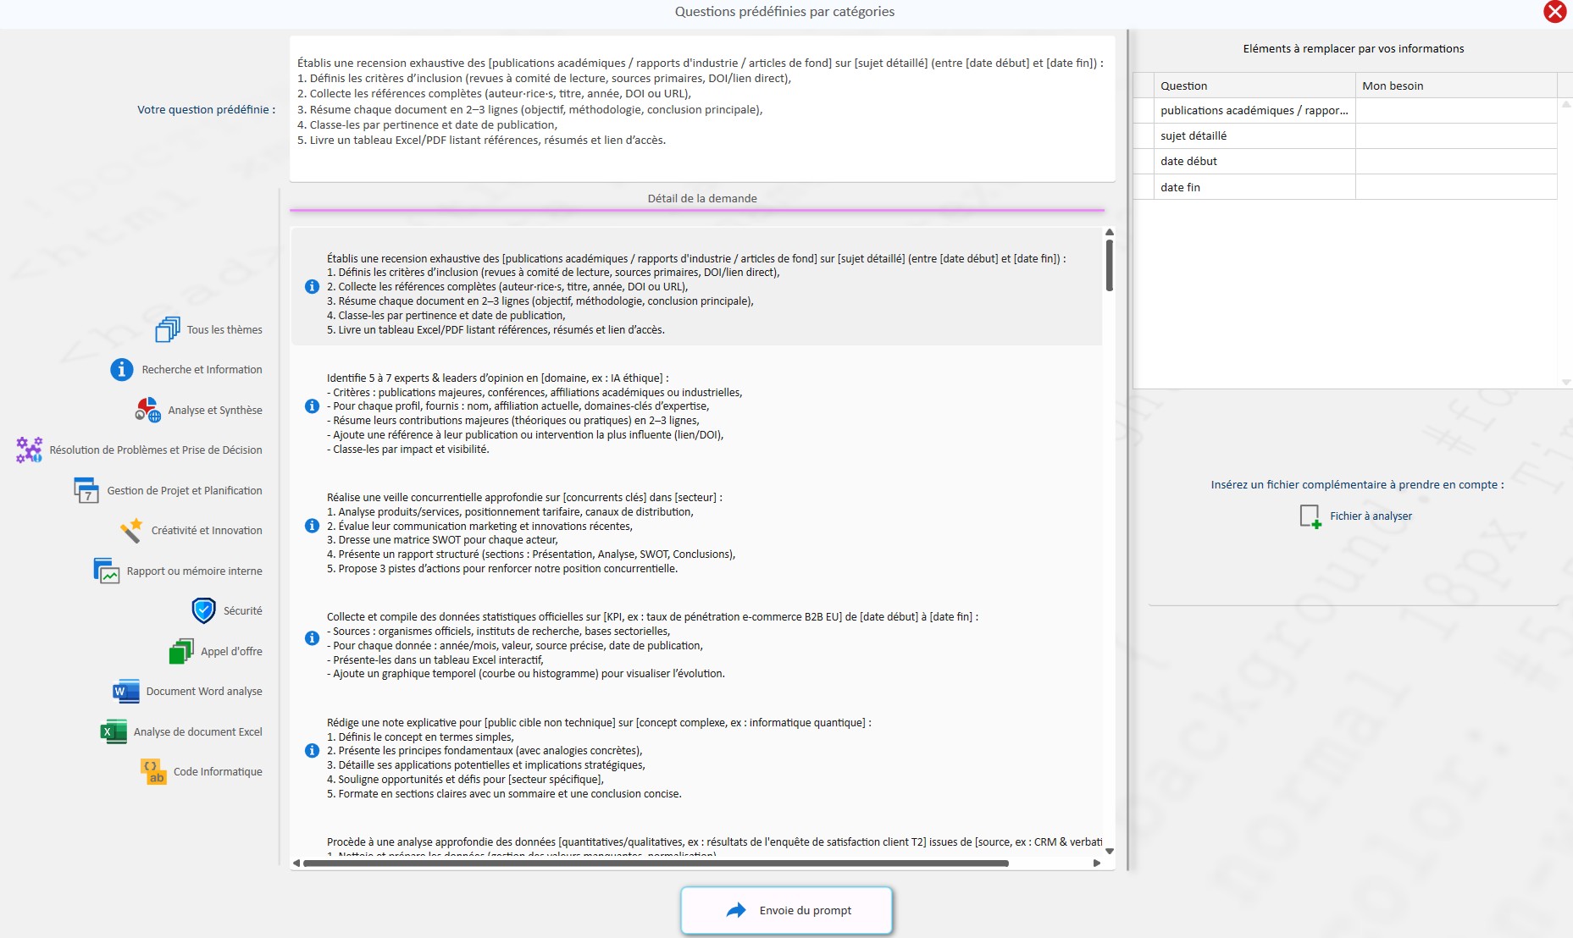This screenshot has width=1573, height=938.
Task: Open the Tous les thèmes category icon
Action: (x=168, y=329)
